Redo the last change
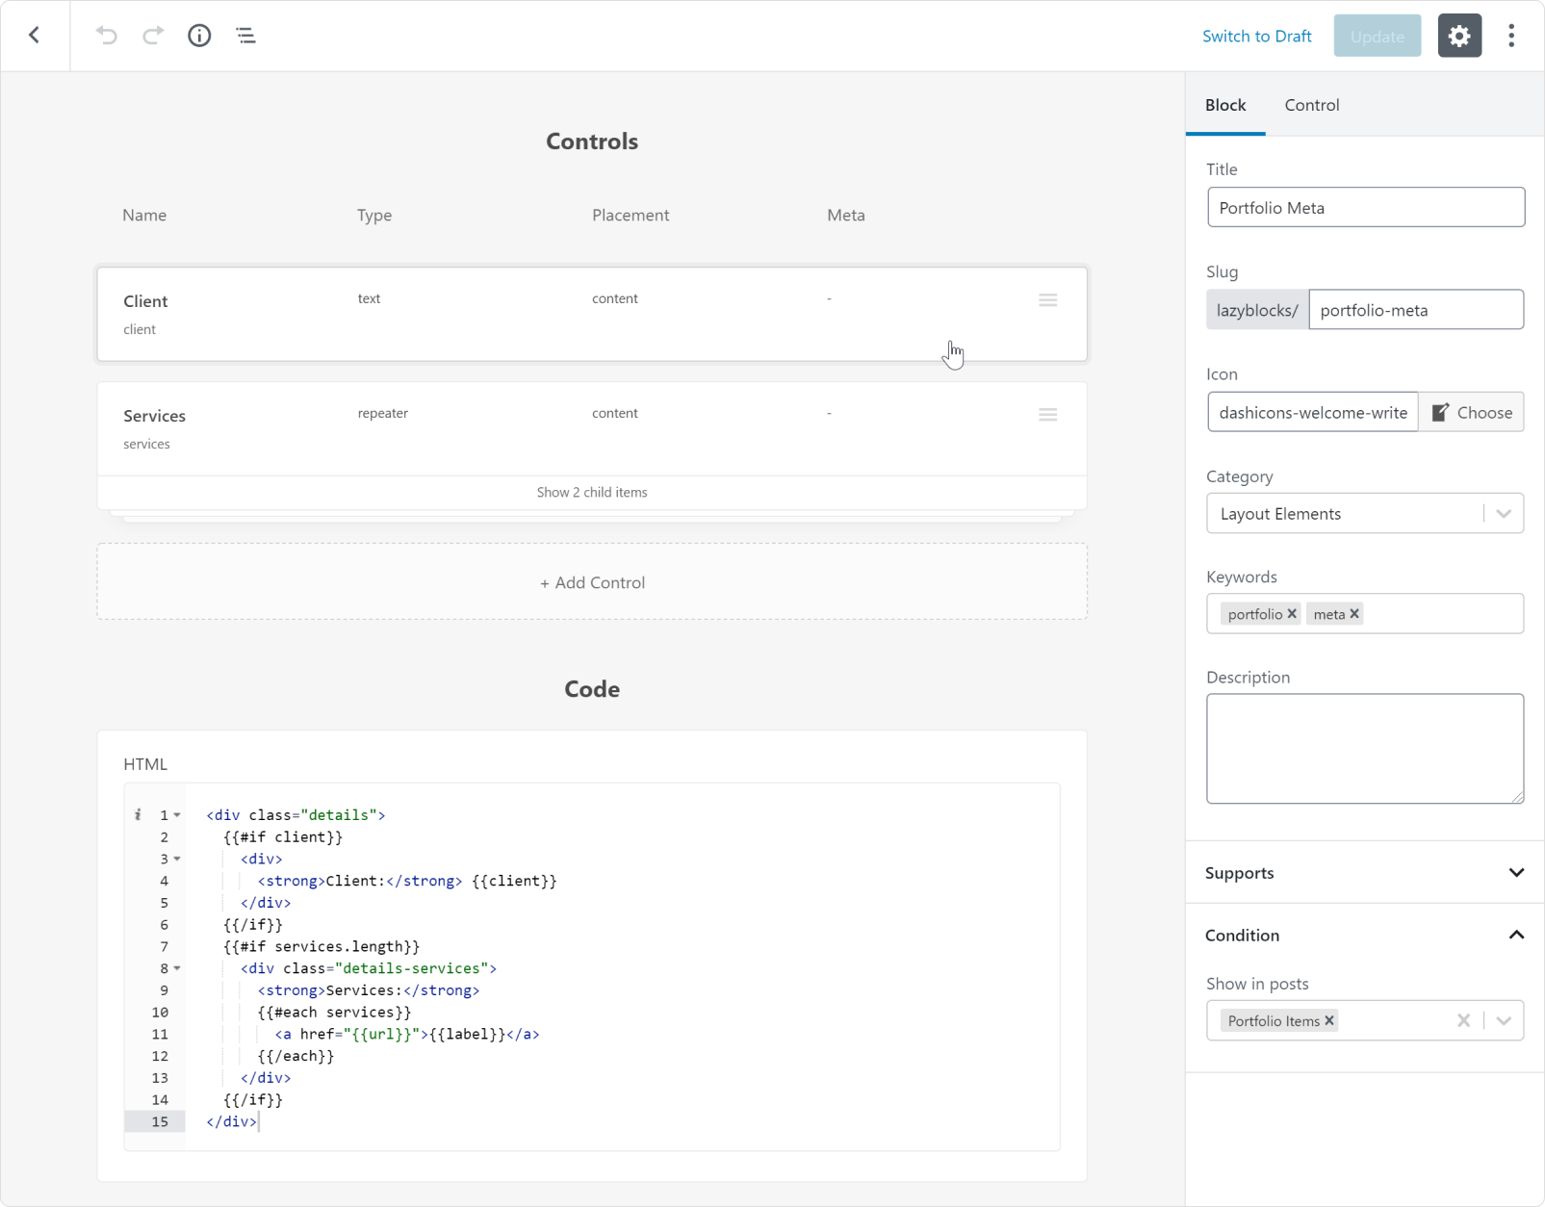 pyautogui.click(x=152, y=36)
